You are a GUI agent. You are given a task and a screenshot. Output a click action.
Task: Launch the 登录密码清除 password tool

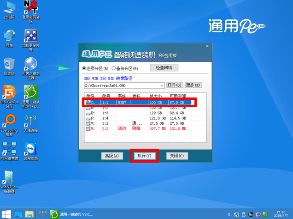coord(30,9)
